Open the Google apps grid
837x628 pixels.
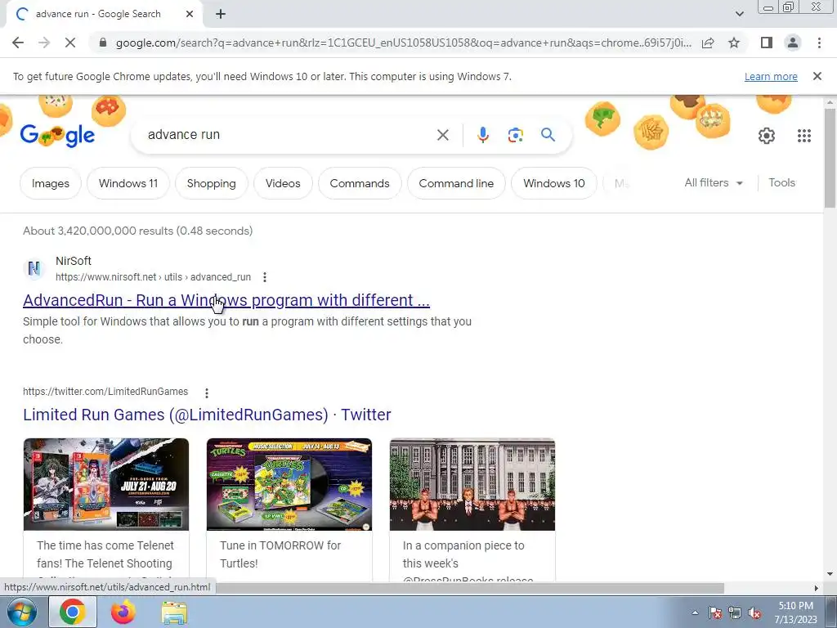[804, 136]
